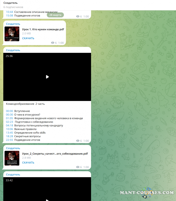The width and height of the screenshot is (176, 201).
Task: Click СКАЧАТЬ link for Урок_2 PDF
Action: click(x=28, y=163)
